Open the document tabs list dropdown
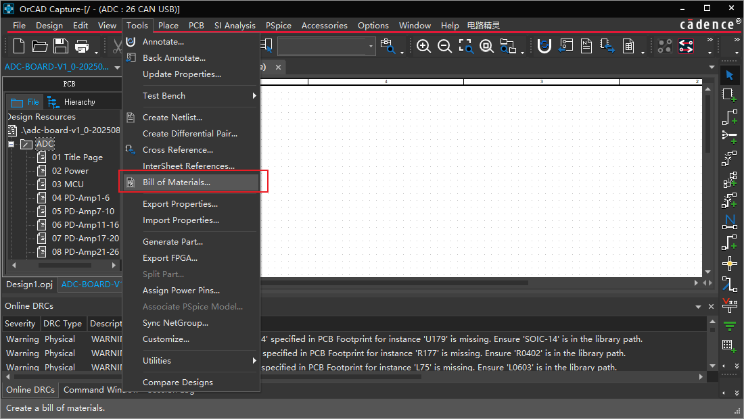The height and width of the screenshot is (419, 744). [711, 68]
